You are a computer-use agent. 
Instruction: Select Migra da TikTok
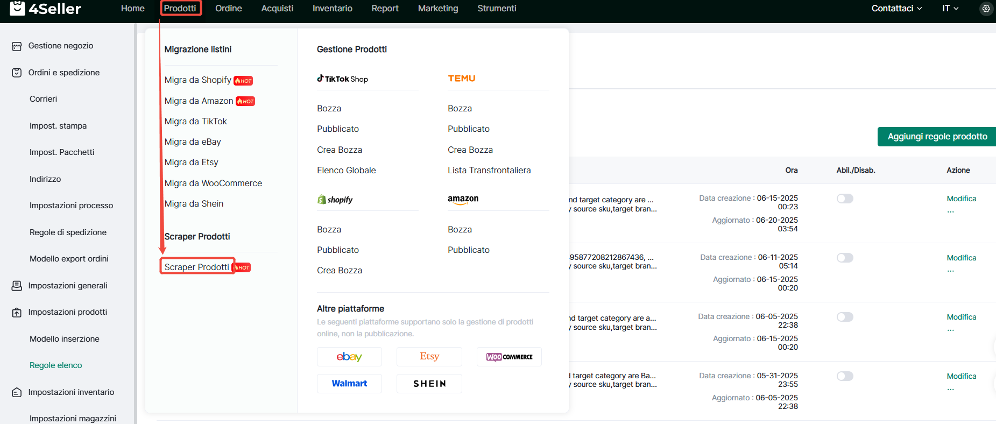[196, 122]
